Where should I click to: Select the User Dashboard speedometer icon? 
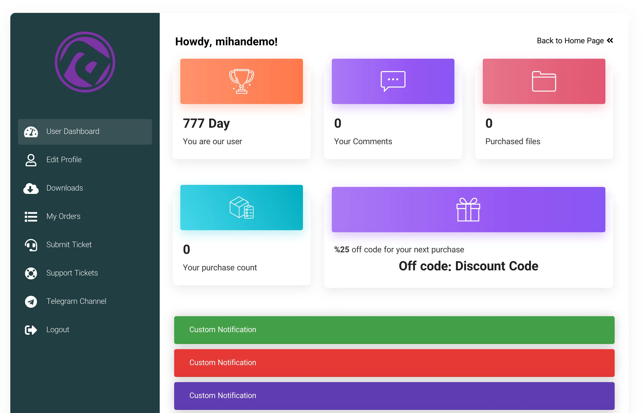(x=31, y=132)
